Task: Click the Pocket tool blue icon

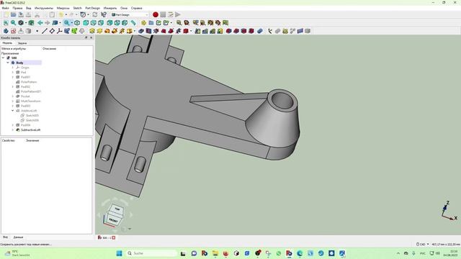Action: 141,31
